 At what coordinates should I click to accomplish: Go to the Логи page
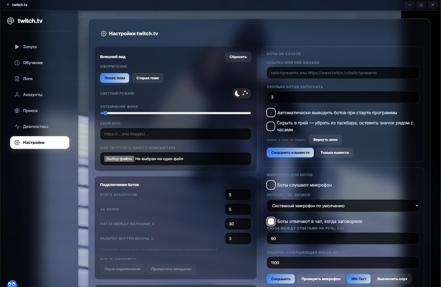[40, 79]
